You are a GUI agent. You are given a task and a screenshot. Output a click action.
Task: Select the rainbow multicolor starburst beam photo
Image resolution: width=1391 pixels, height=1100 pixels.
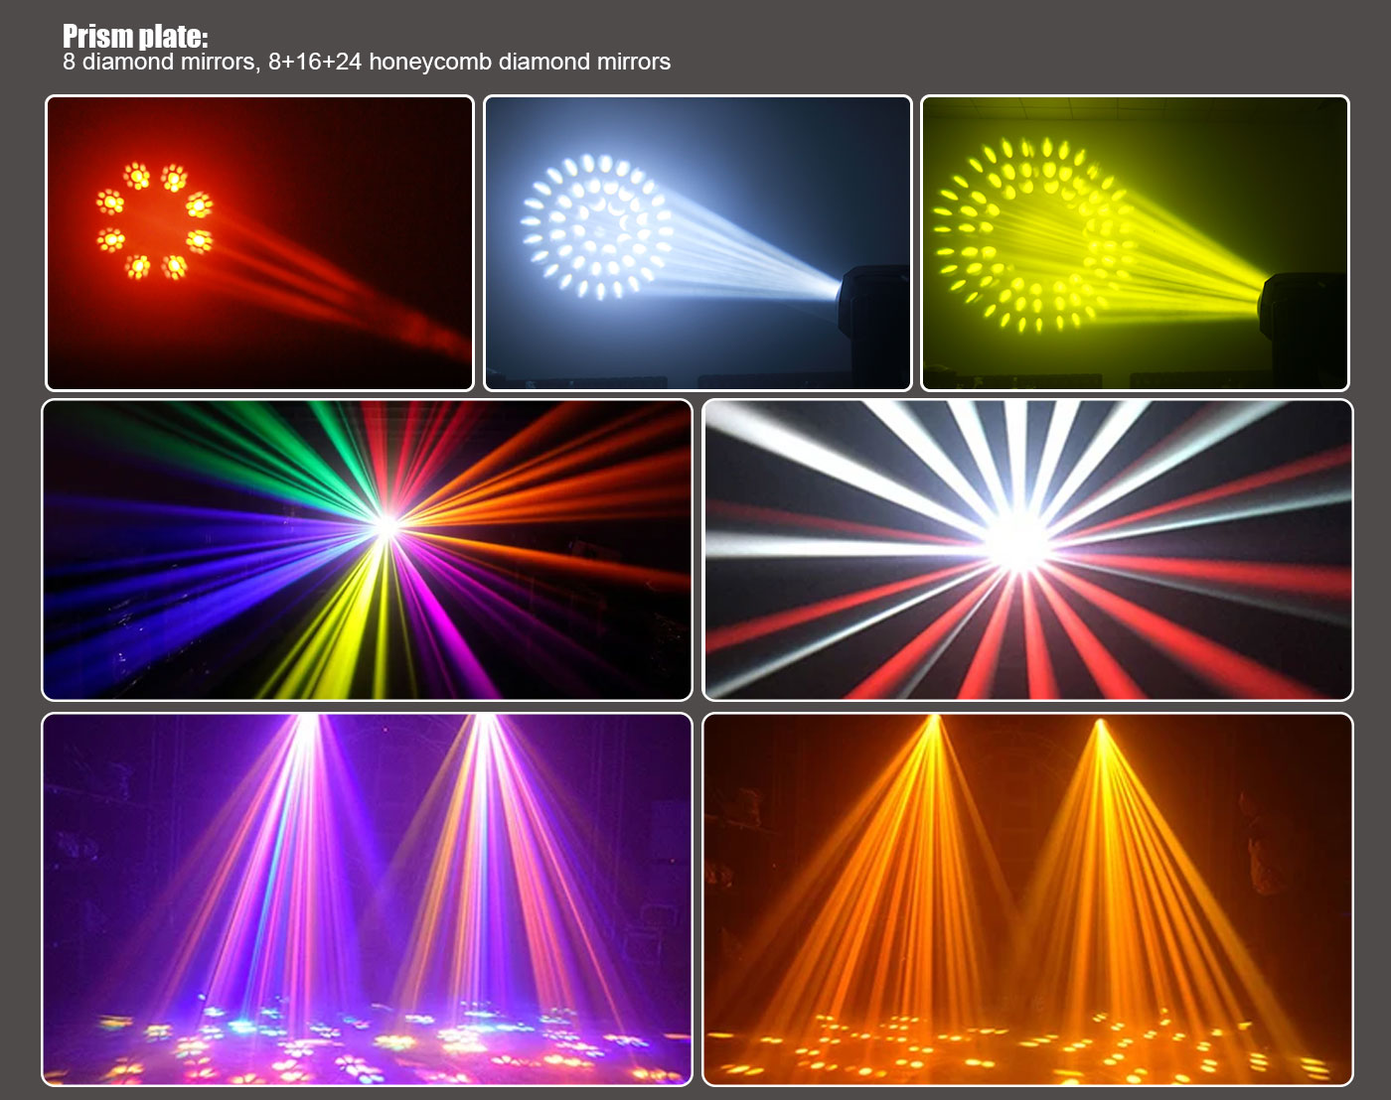coord(367,550)
